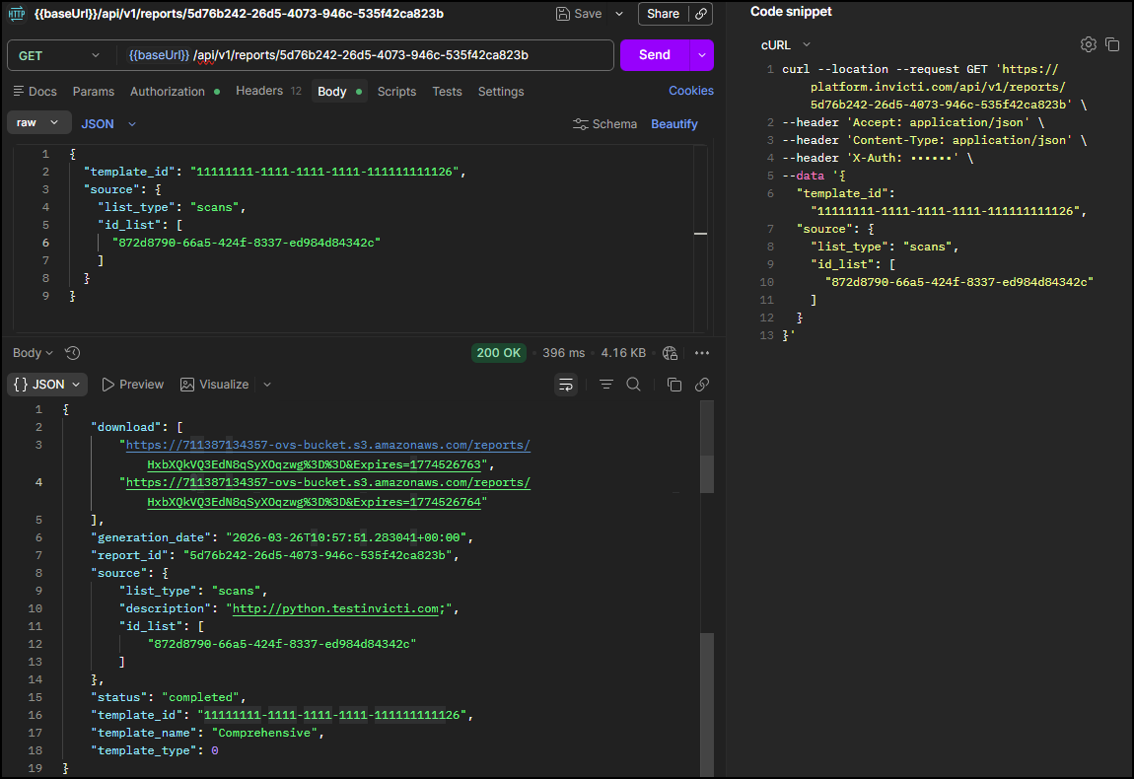This screenshot has height=779, width=1134.
Task: Search within the response body
Action: click(x=634, y=385)
